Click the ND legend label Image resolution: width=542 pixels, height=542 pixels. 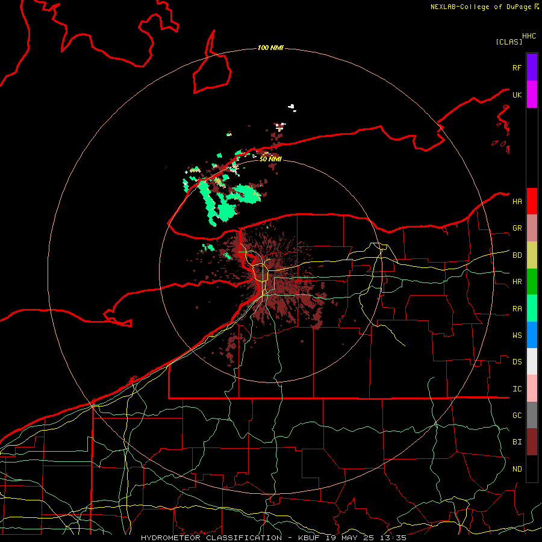tap(517, 469)
